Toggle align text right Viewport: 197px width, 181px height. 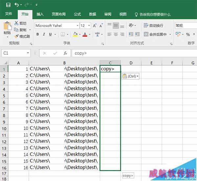tap(122, 34)
